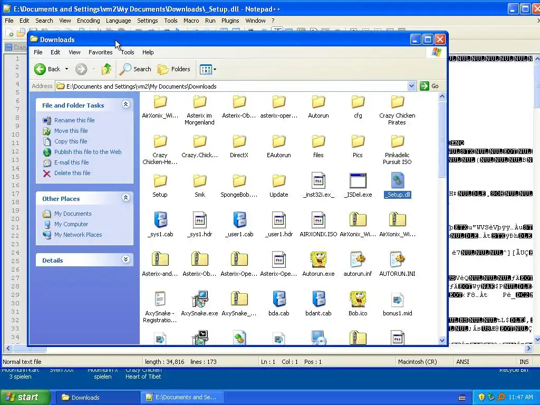This screenshot has height=405, width=540.
Task: Expand the Details panel
Action: [x=126, y=259]
